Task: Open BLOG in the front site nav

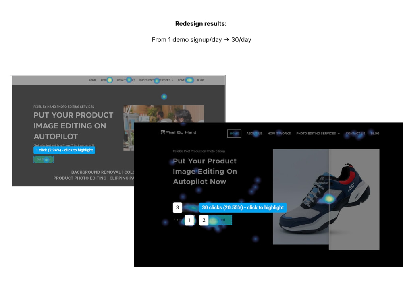Action: (375, 134)
